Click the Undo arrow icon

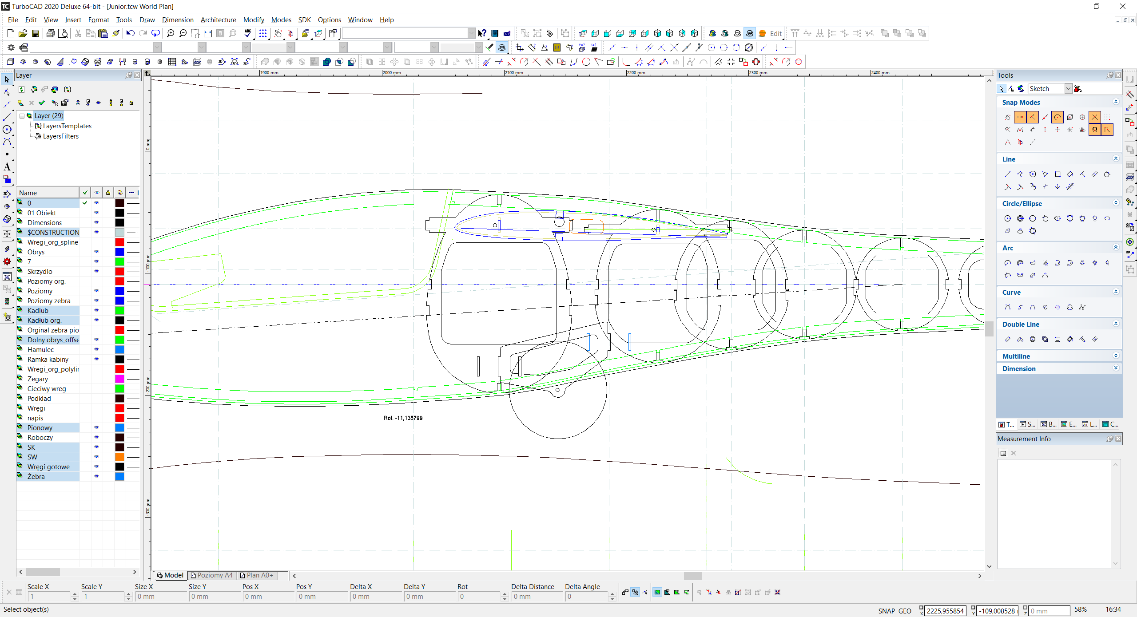coord(130,33)
